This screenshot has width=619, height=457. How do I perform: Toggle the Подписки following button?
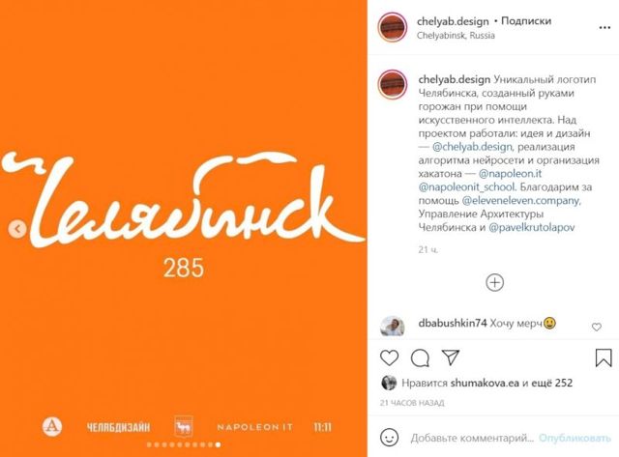coord(526,21)
